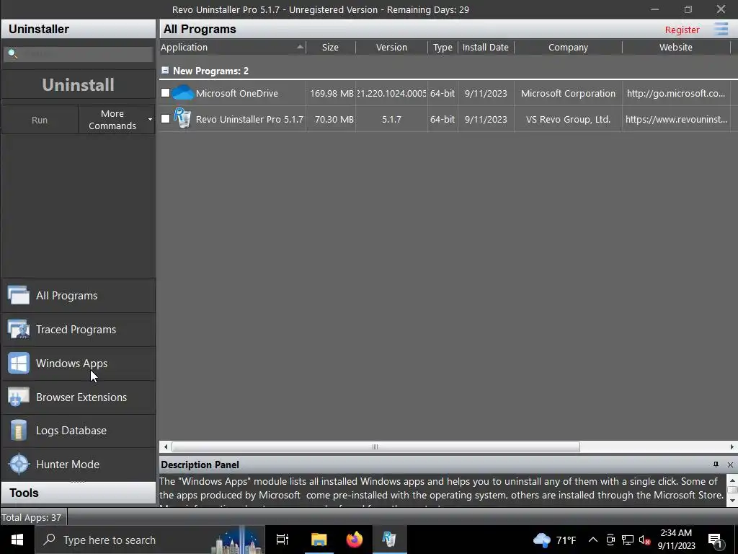Image resolution: width=738 pixels, height=554 pixels.
Task: Open the weather widget showing 71°F
Action: pos(554,540)
